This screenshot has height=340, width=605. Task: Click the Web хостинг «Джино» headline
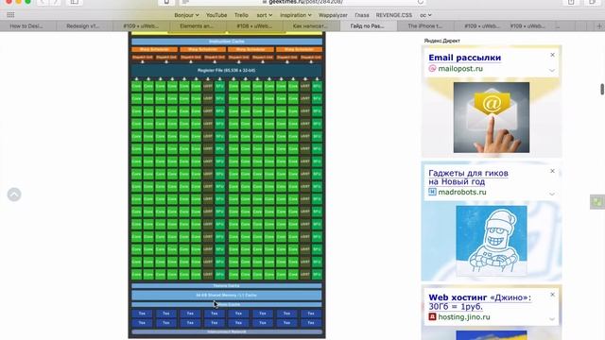click(x=479, y=302)
